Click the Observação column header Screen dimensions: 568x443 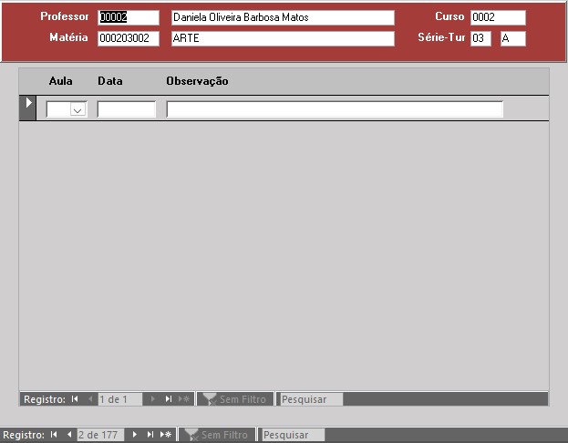point(197,81)
